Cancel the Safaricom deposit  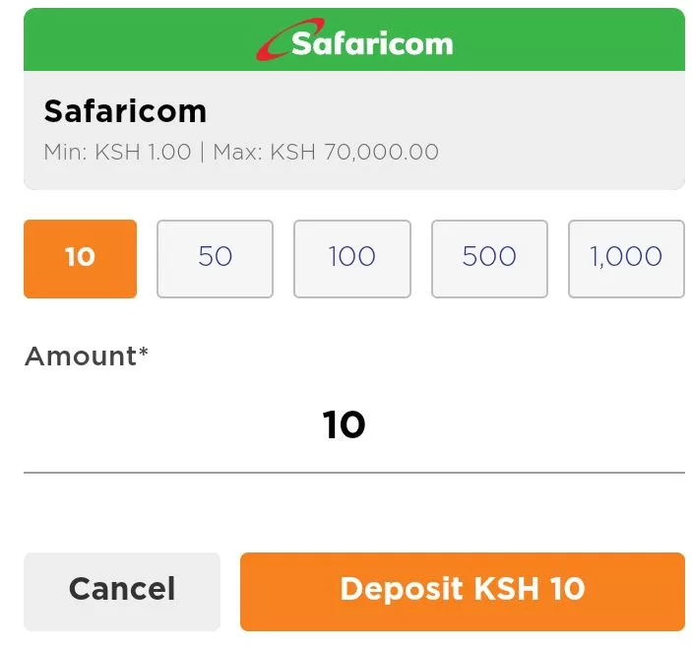pyautogui.click(x=122, y=592)
